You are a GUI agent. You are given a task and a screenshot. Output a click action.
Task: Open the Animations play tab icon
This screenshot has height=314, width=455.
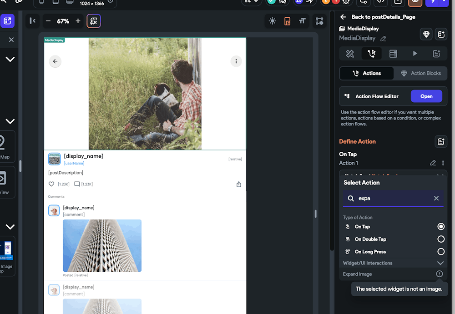tap(415, 54)
